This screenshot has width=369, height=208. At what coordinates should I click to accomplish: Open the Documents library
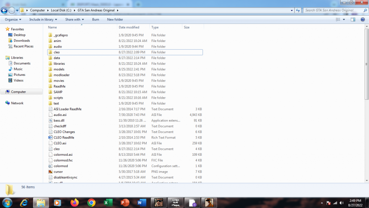click(x=22, y=63)
